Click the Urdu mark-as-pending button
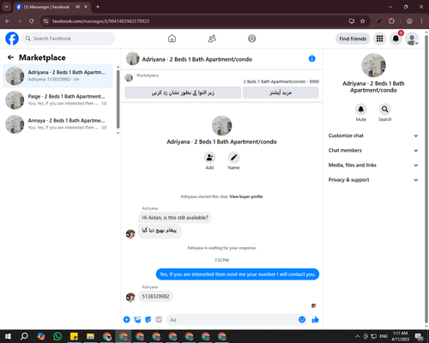Viewport: 429px width, 343px height. (183, 93)
